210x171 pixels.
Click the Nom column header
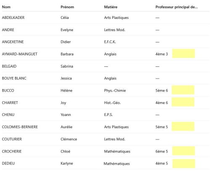6,7
